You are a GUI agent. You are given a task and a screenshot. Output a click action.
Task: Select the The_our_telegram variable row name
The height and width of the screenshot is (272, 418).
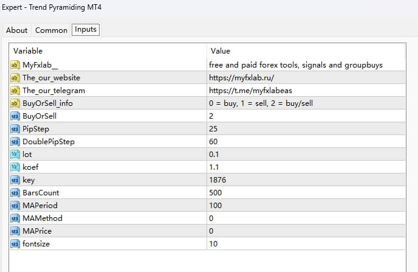coord(53,91)
